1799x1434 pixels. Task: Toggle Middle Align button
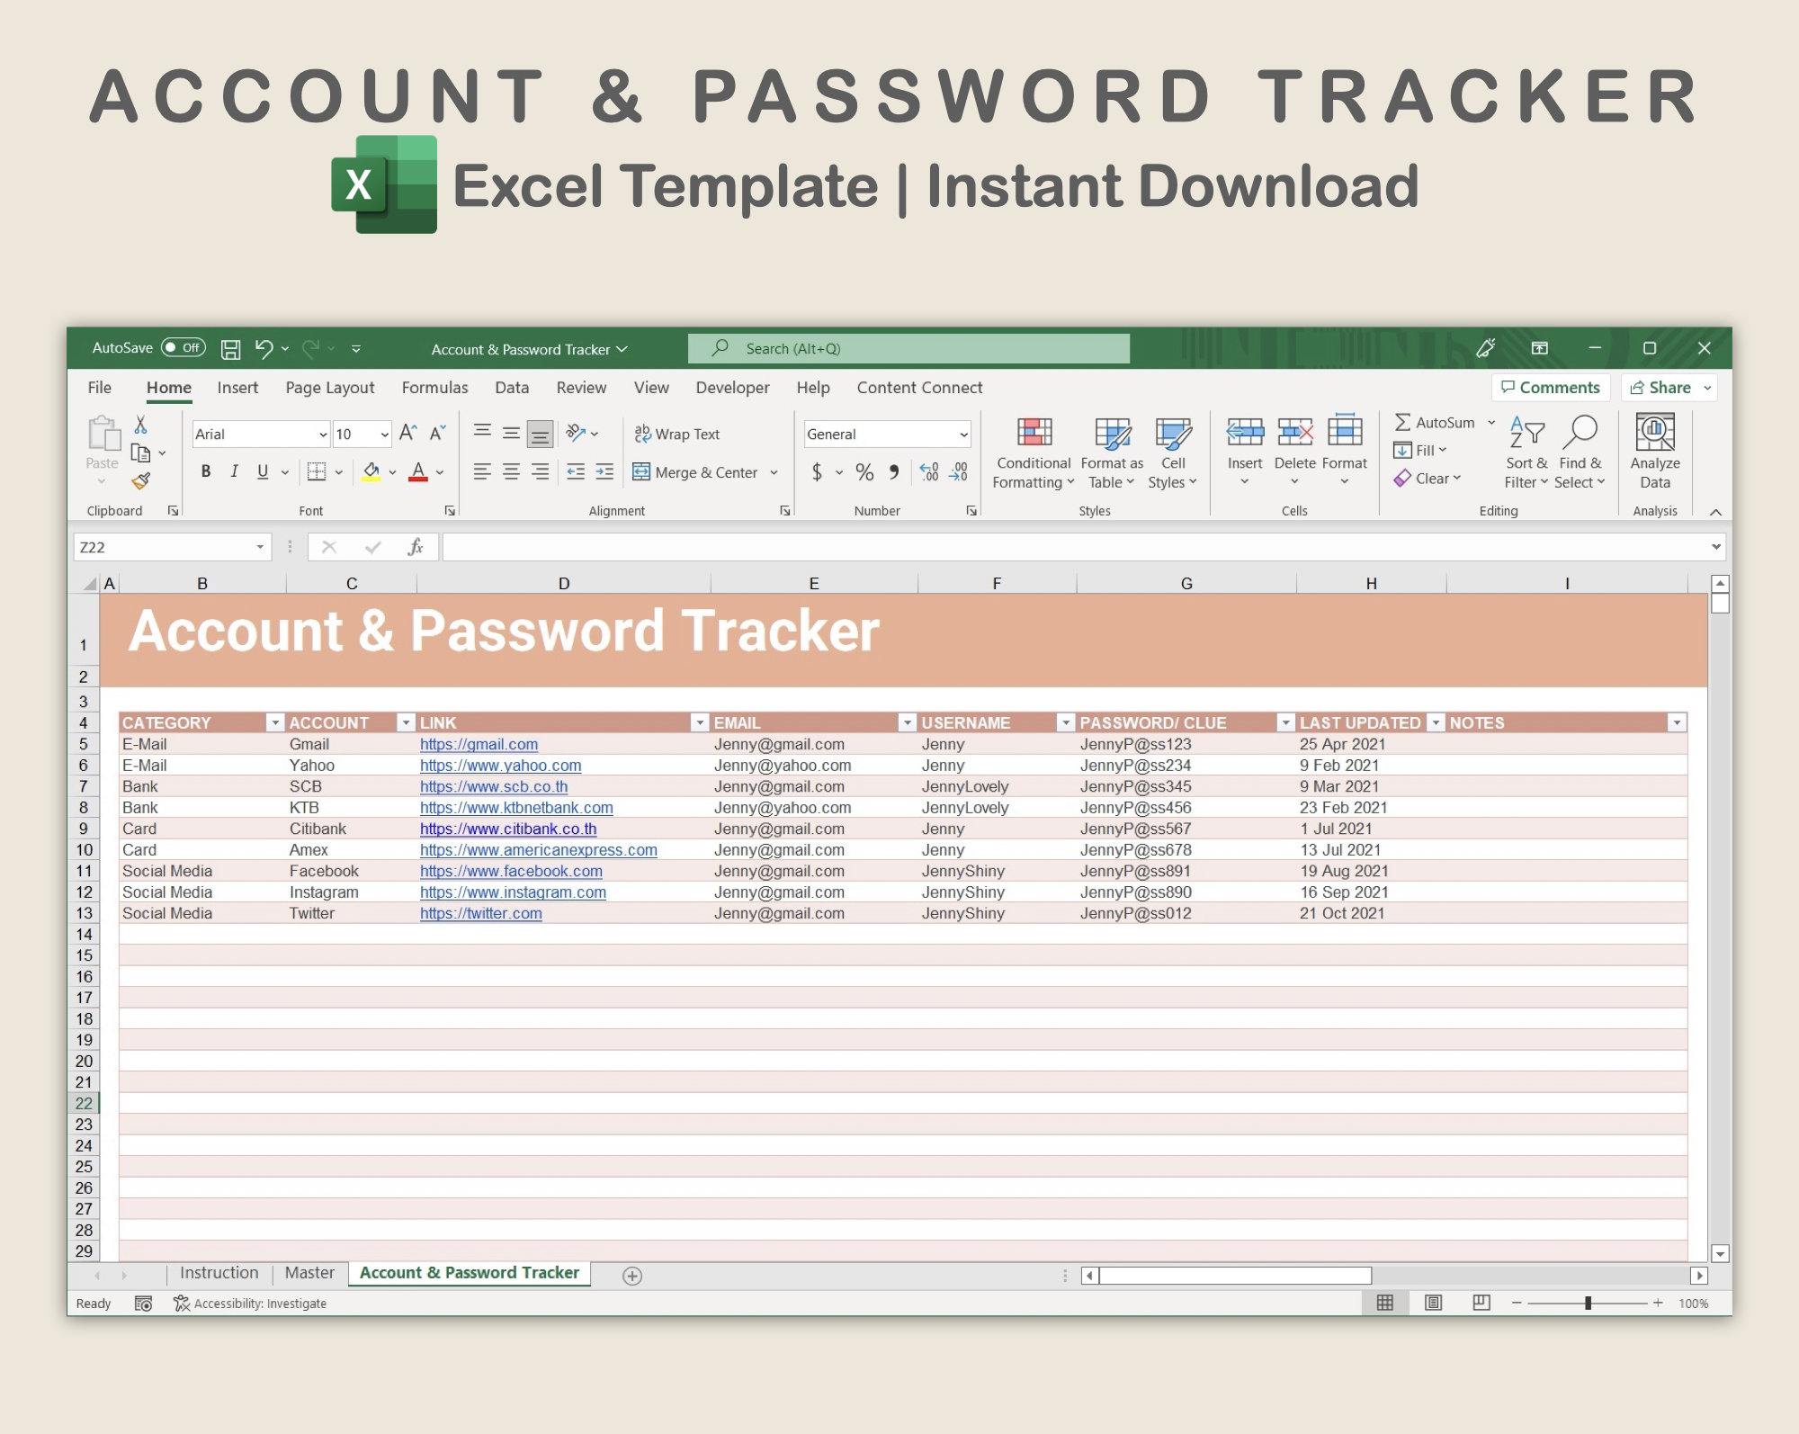(x=511, y=434)
